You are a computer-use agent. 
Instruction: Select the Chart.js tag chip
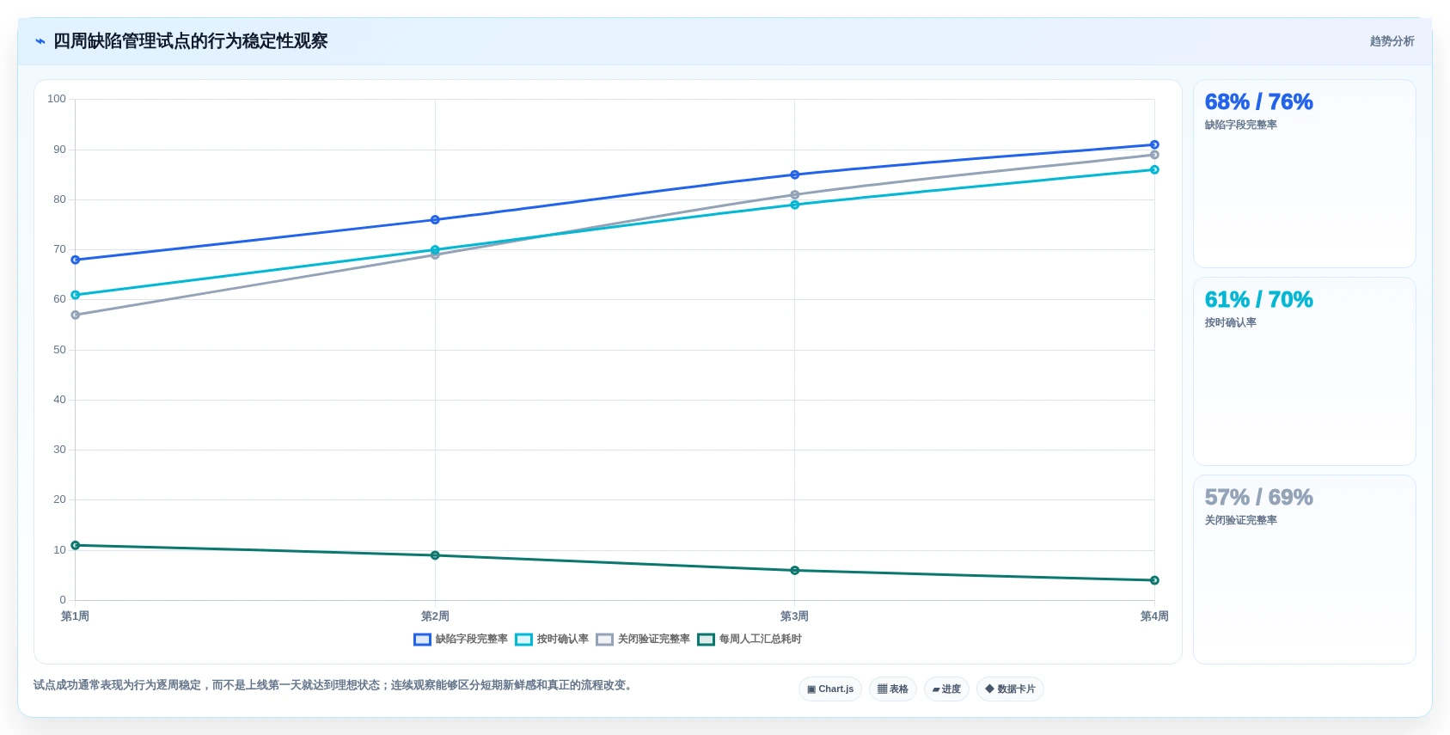830,689
